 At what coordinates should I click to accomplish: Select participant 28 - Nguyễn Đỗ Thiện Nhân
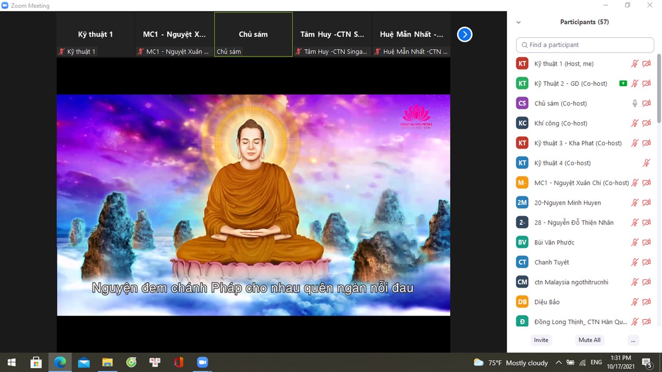pyautogui.click(x=585, y=222)
